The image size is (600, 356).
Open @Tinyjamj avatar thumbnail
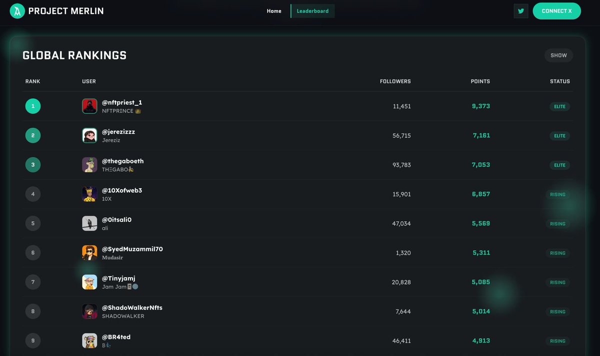(89, 282)
